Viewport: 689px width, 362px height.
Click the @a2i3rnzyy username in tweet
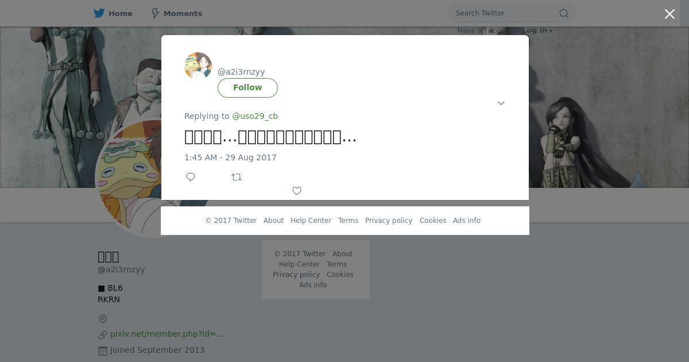(241, 72)
